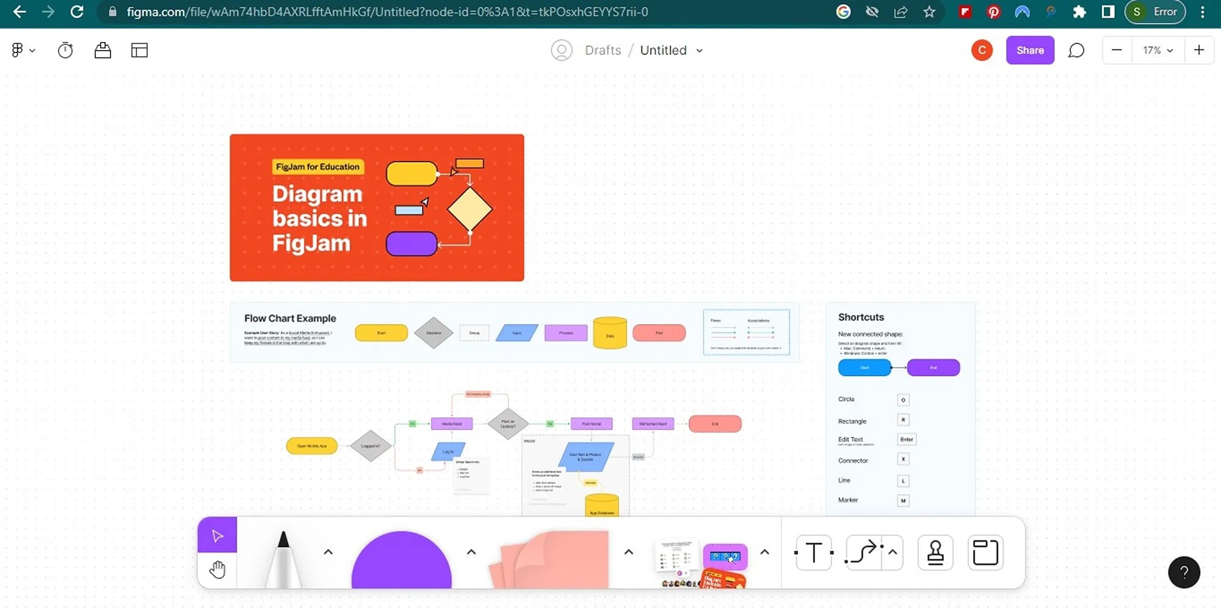Select the Text tool
This screenshot has width=1221, height=610.
pyautogui.click(x=813, y=553)
